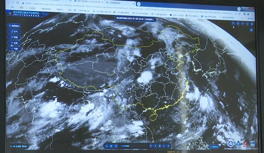
Task: Open the 天气 products menu
Action: tap(14, 31)
